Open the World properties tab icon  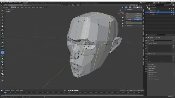[x=146, y=51]
